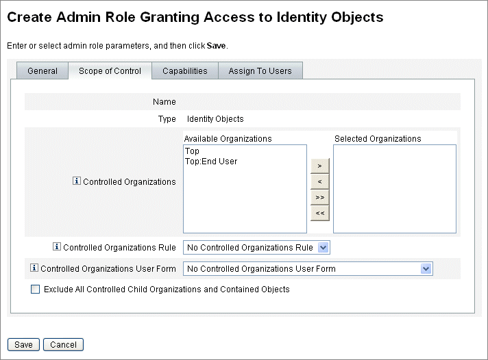The width and height of the screenshot is (488, 360).
Task: Go to Assign To Users tab
Action: 260,71
